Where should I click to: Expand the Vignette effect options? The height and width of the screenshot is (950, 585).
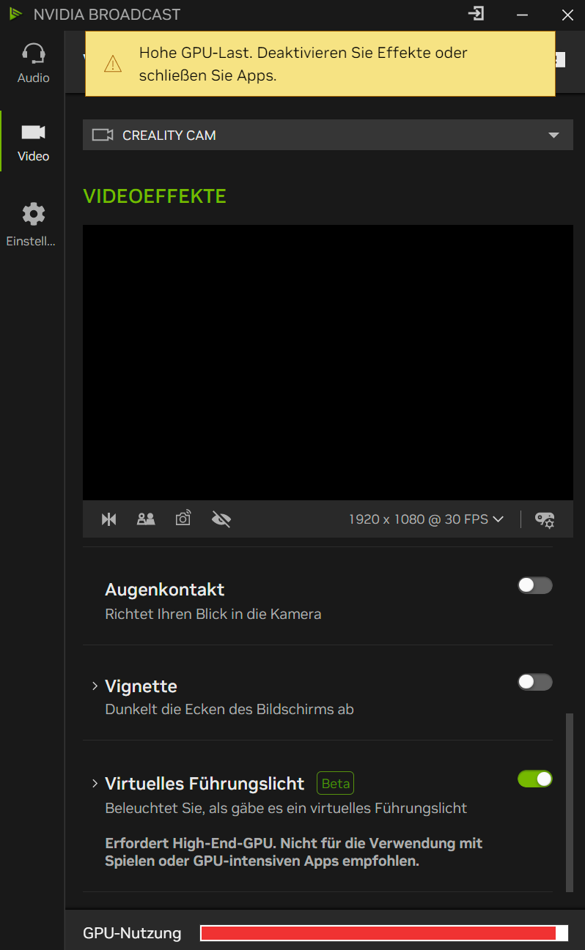pyautogui.click(x=95, y=686)
